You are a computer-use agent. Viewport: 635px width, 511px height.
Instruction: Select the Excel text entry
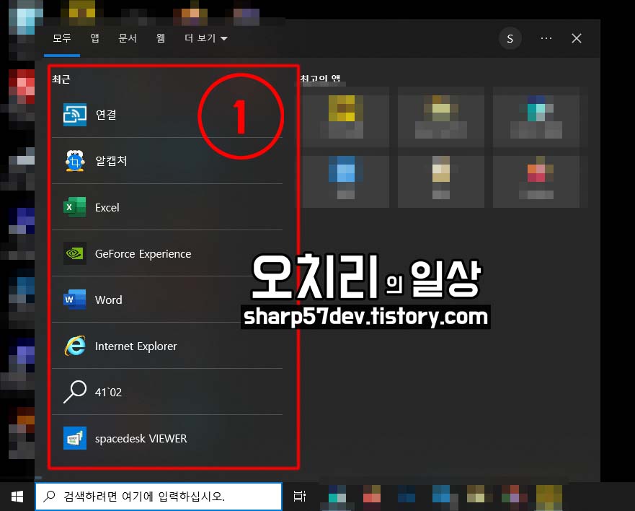(x=107, y=208)
